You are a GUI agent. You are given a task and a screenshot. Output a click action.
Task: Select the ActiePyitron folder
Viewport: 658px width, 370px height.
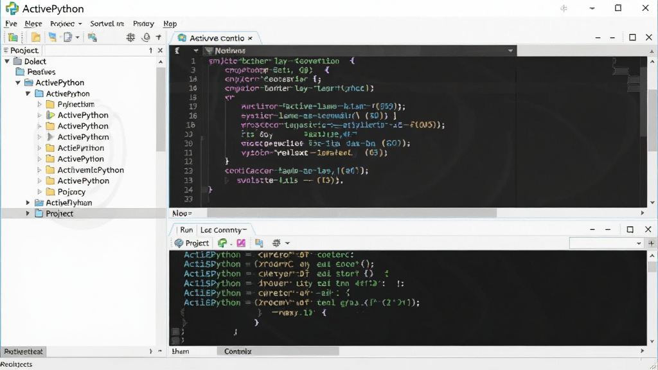pyautogui.click(x=75, y=148)
